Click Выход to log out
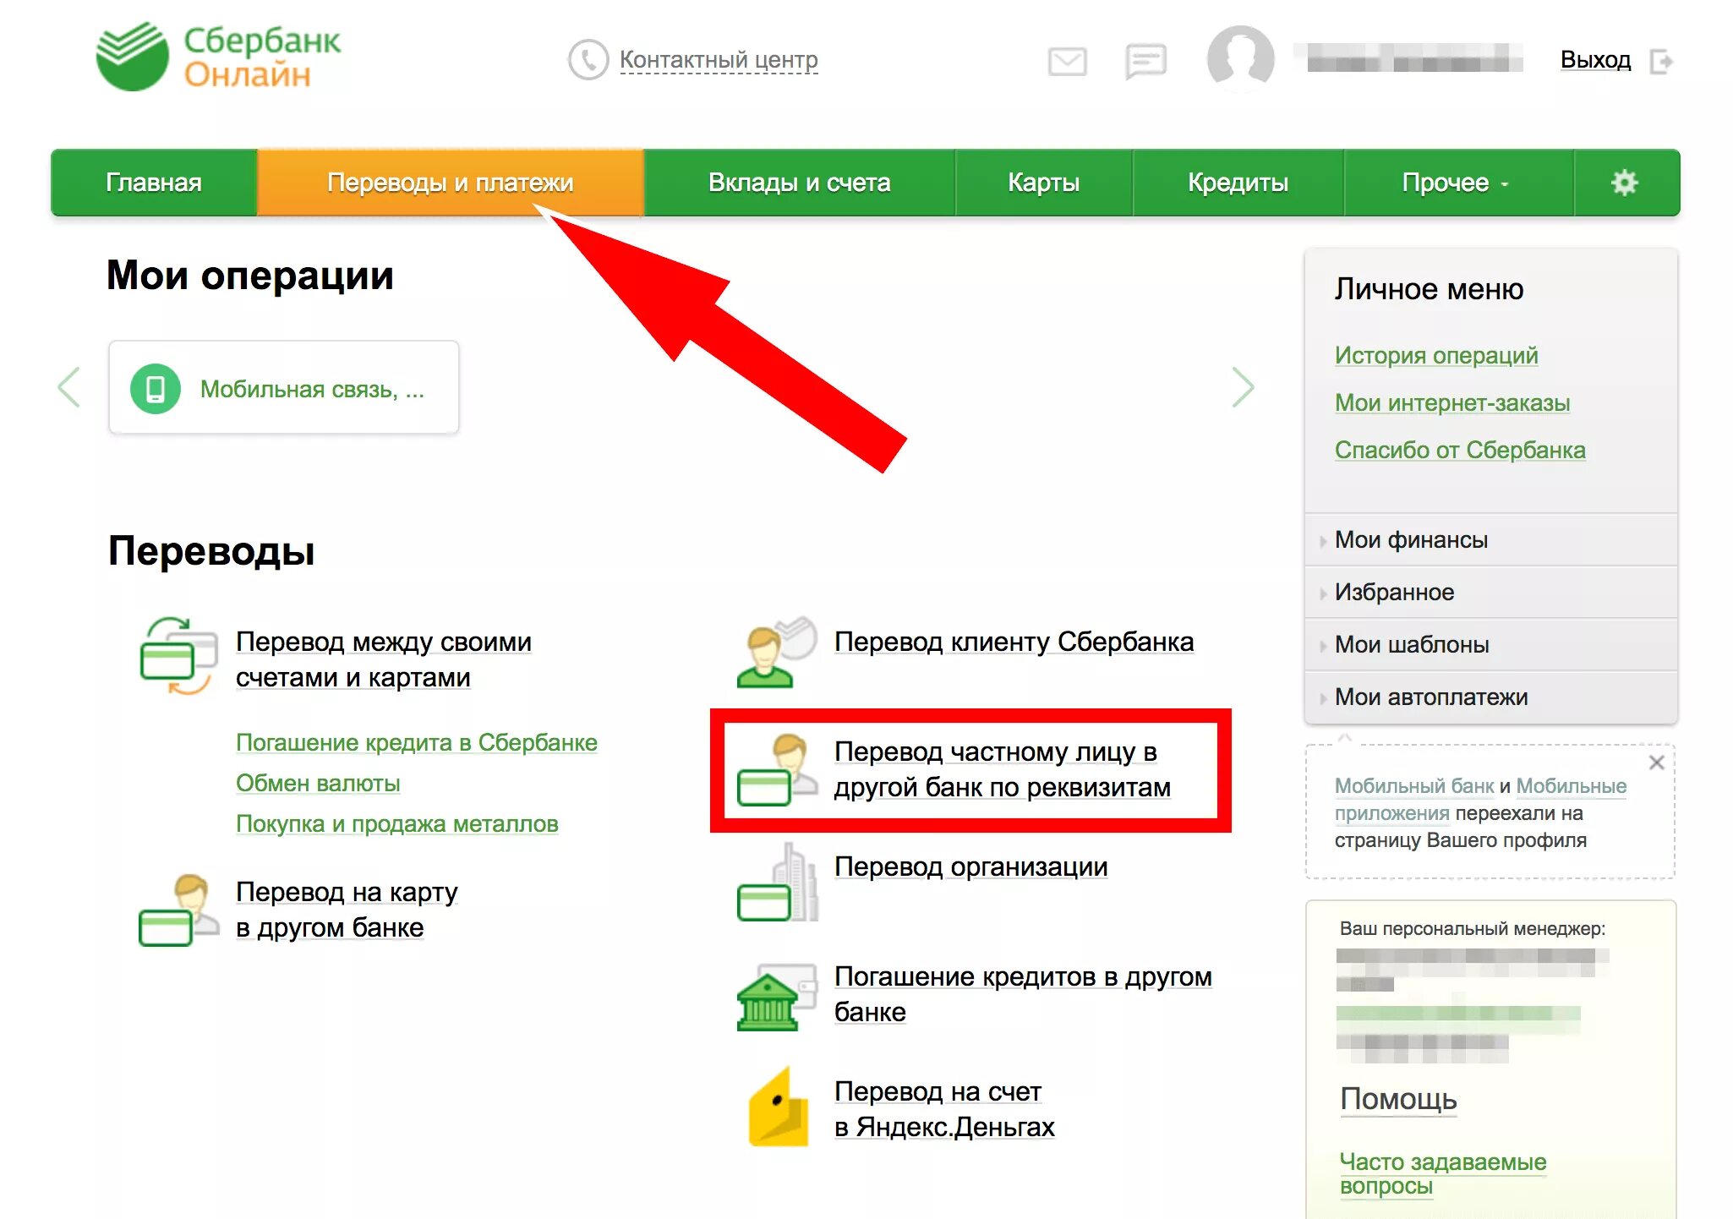The height and width of the screenshot is (1219, 1733). (1595, 60)
